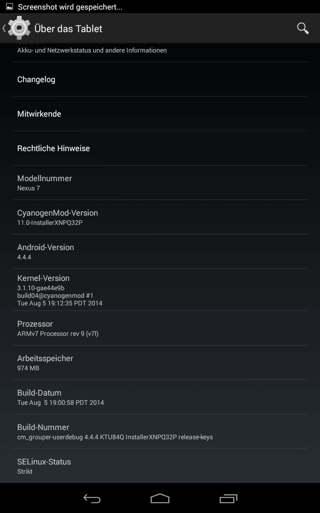320x513 pixels.
Task: Open the Changelog entry
Action: click(160, 79)
